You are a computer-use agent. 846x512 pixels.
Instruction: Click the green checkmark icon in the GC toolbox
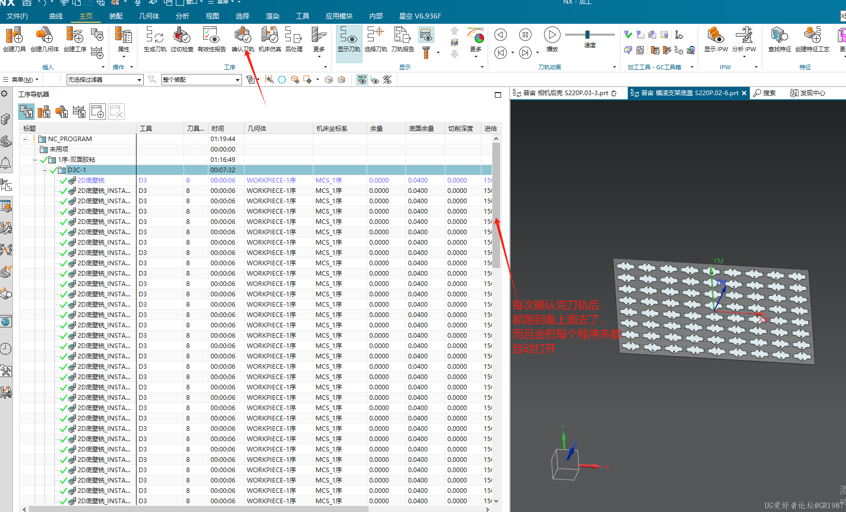tap(628, 35)
